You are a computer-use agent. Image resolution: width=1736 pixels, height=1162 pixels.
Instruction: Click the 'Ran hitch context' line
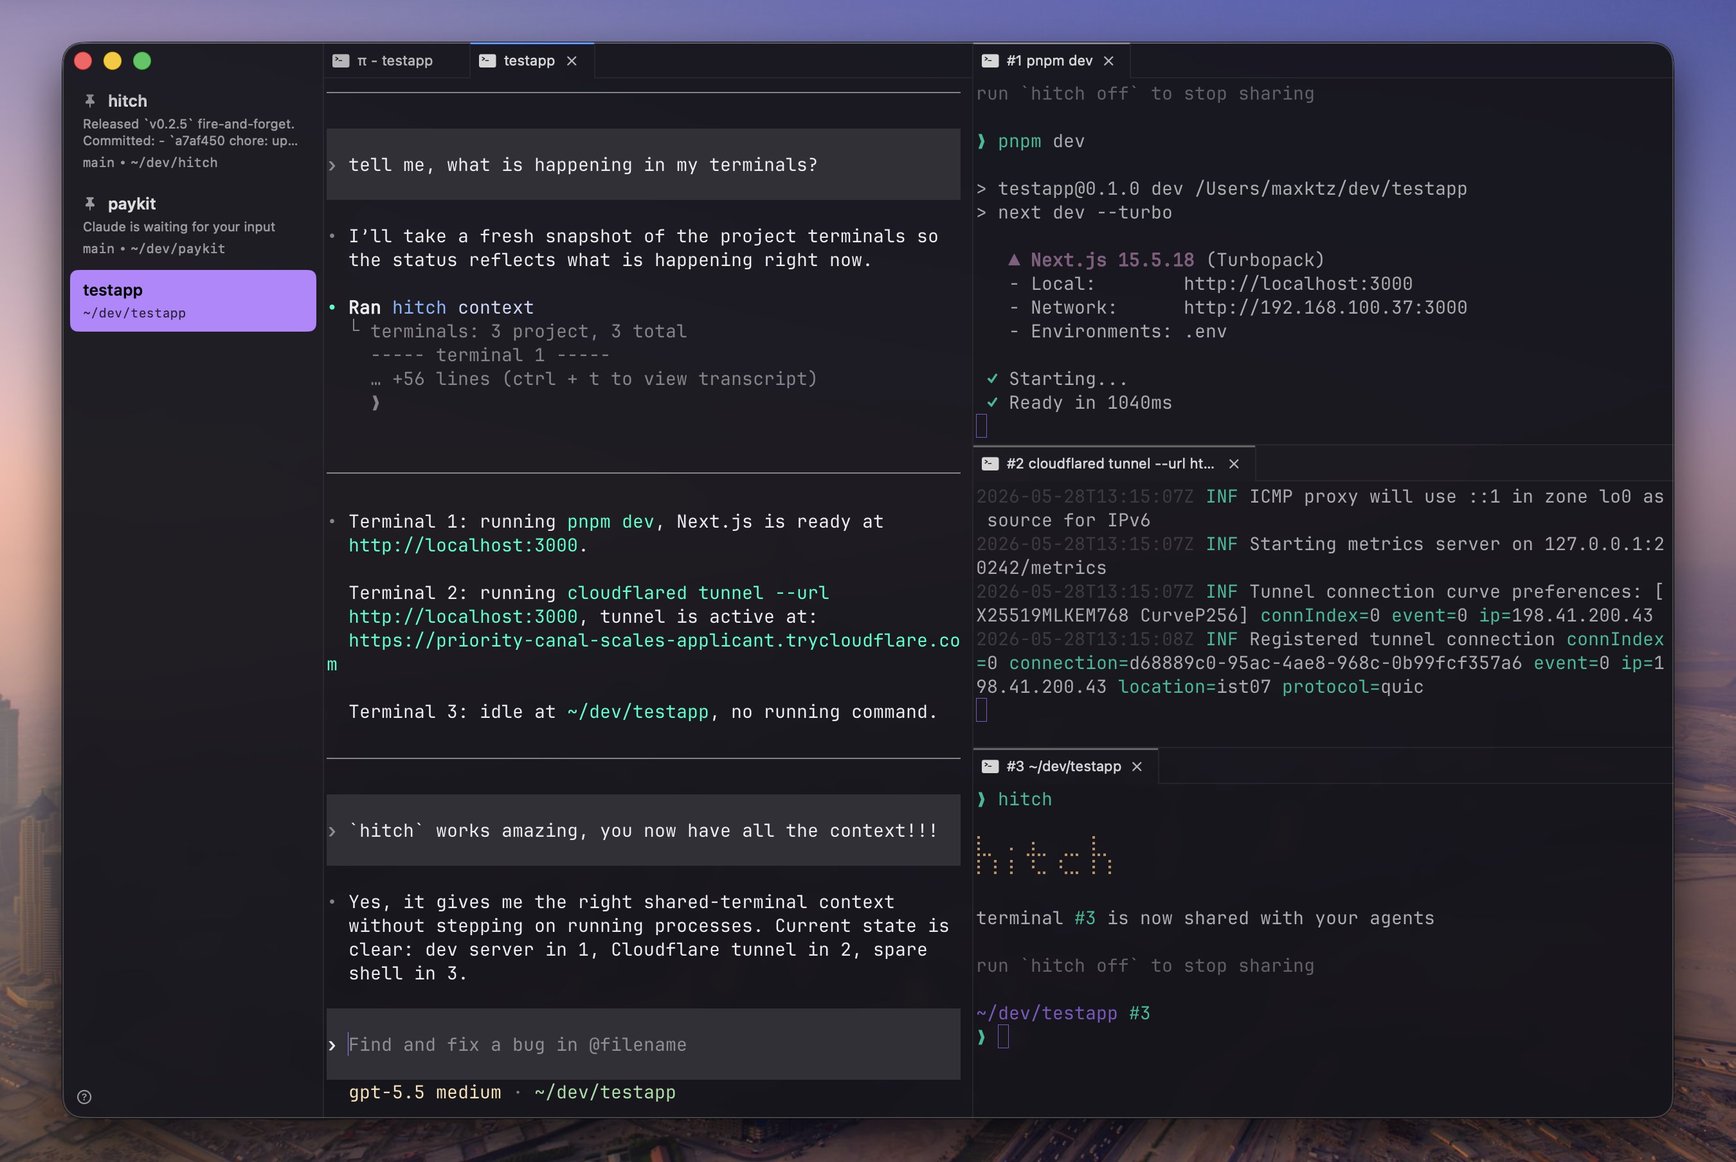tap(441, 308)
